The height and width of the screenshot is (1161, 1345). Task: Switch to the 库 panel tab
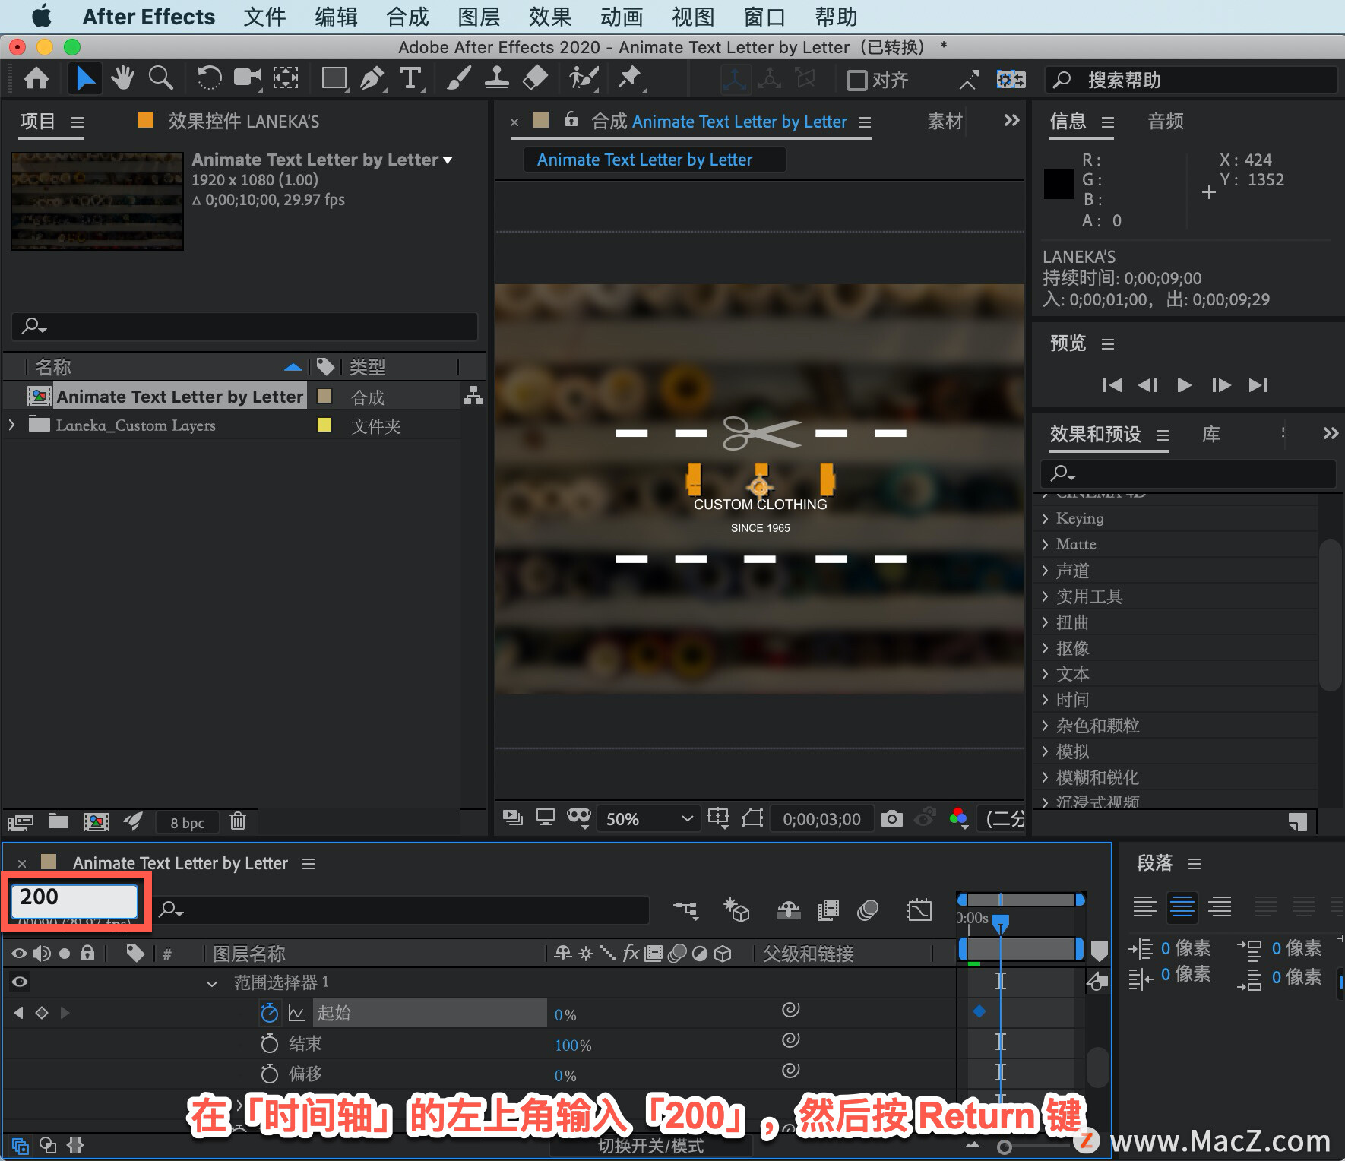(x=1211, y=435)
